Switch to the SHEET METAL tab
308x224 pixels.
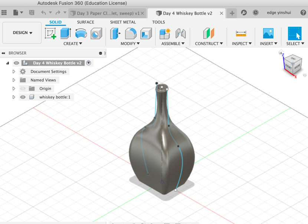[x=123, y=22]
